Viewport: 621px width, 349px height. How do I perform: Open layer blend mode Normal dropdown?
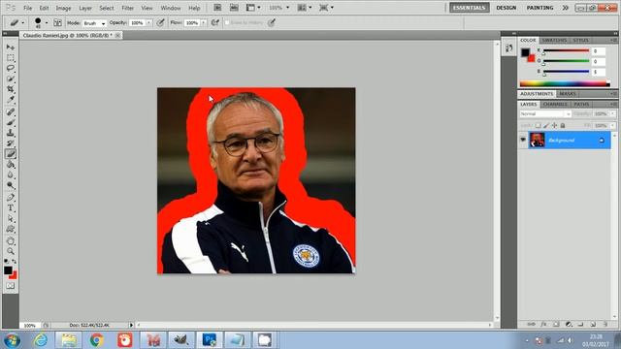(x=545, y=114)
